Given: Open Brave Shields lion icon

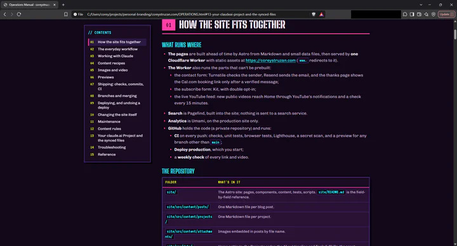Looking at the screenshot, I should click(314, 14).
